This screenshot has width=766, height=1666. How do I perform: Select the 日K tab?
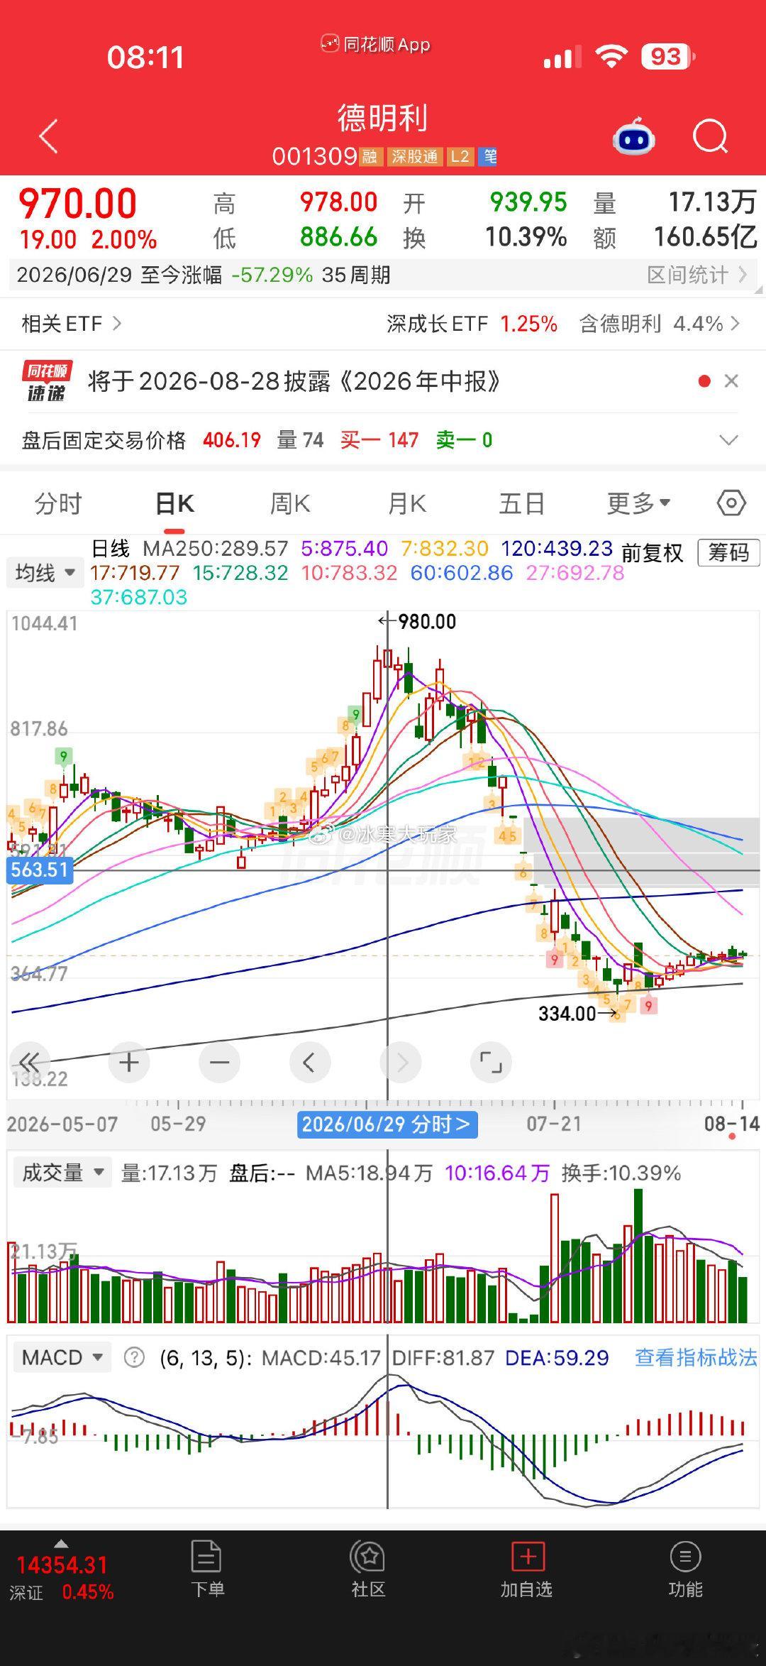coord(174,504)
